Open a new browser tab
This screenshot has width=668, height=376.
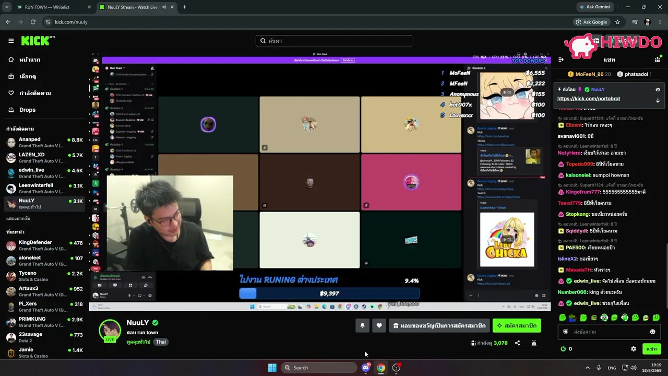184,7
